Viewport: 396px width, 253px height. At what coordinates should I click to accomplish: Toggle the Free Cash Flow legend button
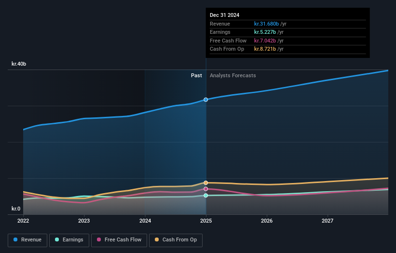click(x=119, y=240)
